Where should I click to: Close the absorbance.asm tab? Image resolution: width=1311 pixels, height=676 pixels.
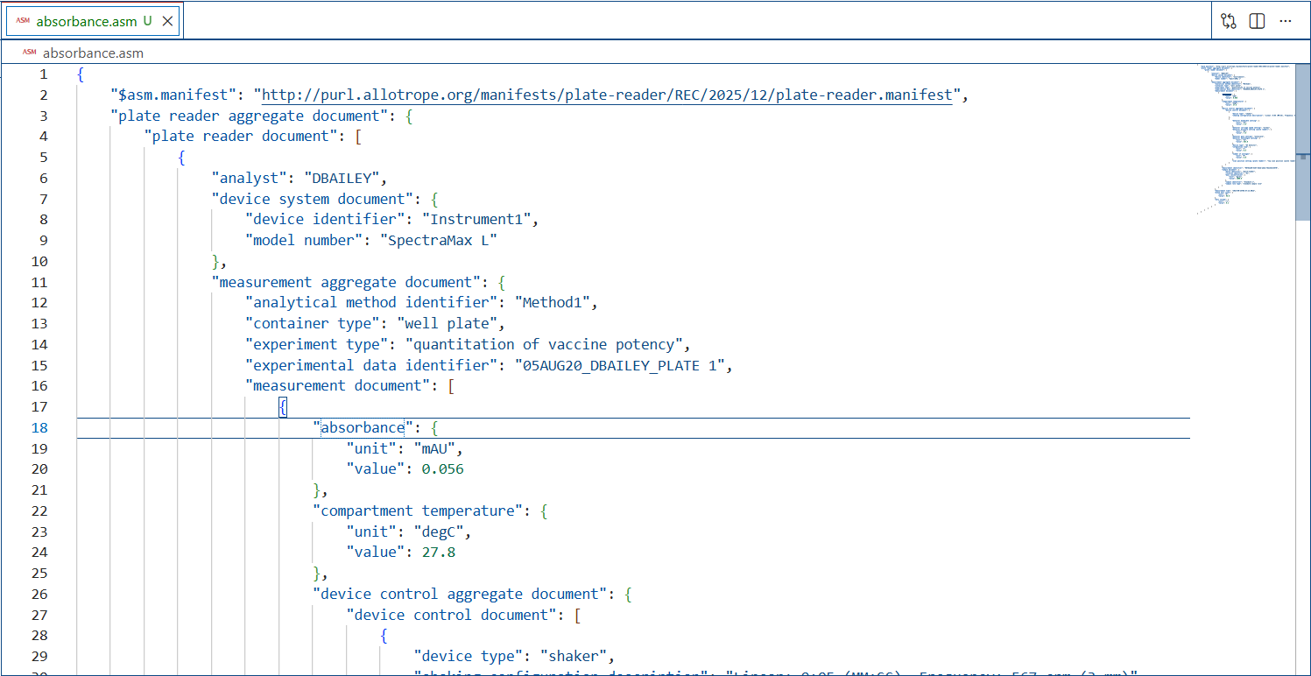(166, 20)
